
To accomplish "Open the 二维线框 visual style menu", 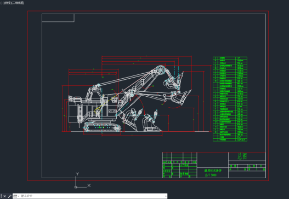I will click(18, 3).
